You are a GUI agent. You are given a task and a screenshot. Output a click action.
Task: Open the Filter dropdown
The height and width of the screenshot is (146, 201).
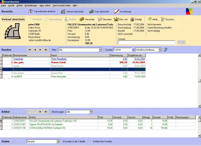100,50
